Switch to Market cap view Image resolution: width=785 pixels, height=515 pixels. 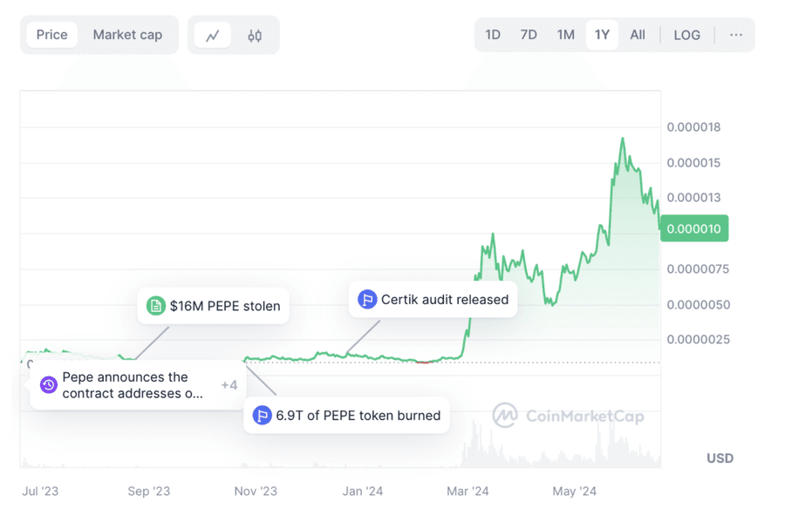(x=127, y=35)
